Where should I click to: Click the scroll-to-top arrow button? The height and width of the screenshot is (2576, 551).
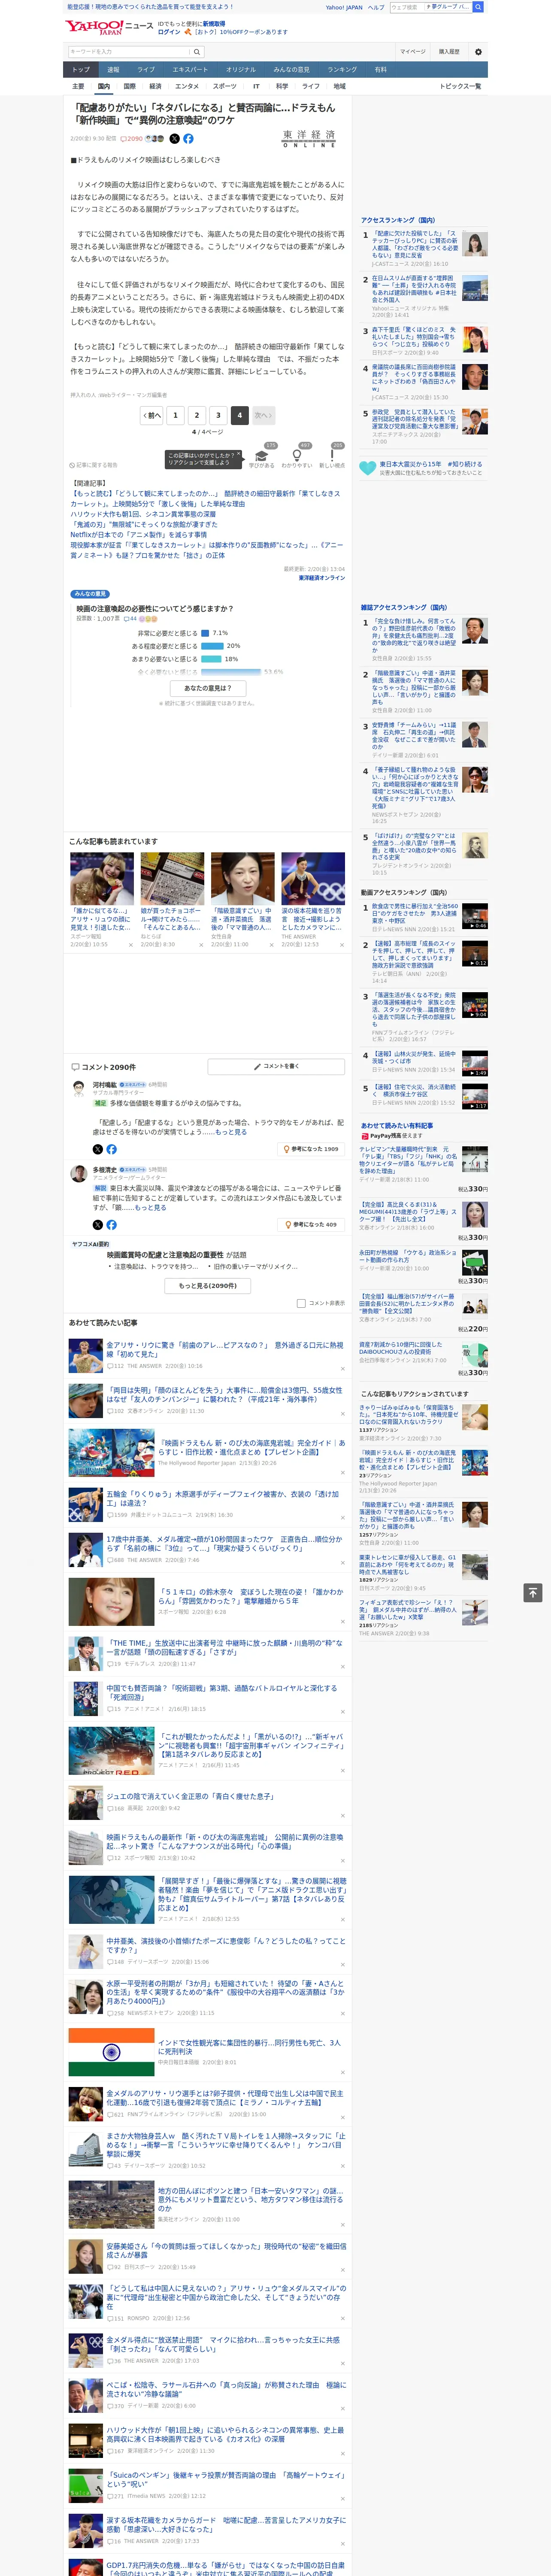click(x=532, y=1593)
